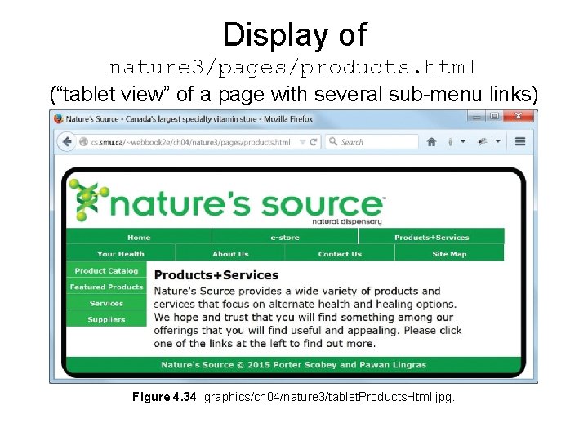Select Products+Services in the main menu

432,237
